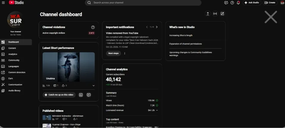This screenshot has height=128, width=285.
Task: Click 'Azamat Otajonov - Hon chiqar' video title
Action: (66, 124)
